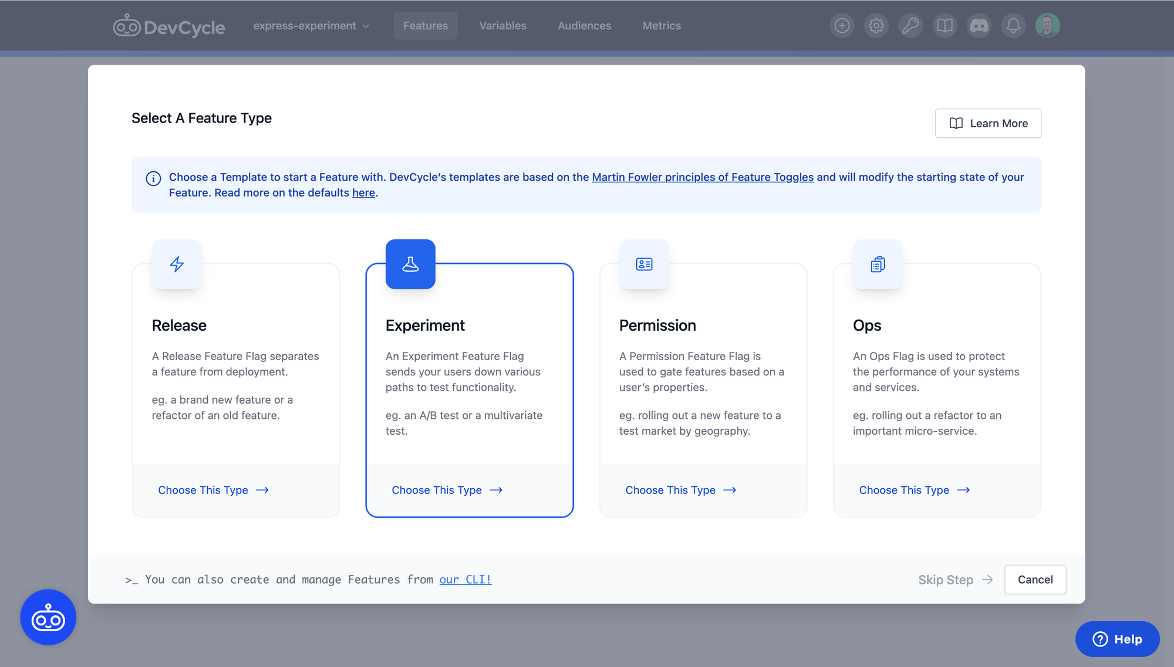Viewport: 1174px width, 667px height.
Task: Click the settings gear icon
Action: coord(876,26)
